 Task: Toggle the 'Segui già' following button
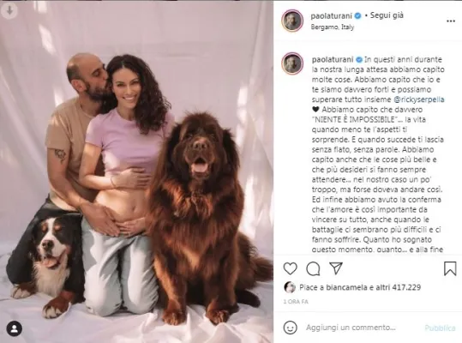pyautogui.click(x=387, y=15)
